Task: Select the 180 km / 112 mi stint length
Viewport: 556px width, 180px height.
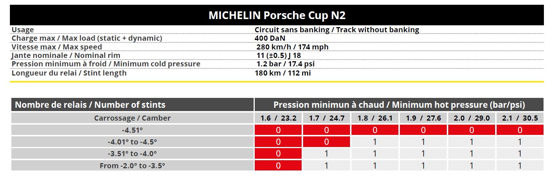Action: (x=283, y=73)
